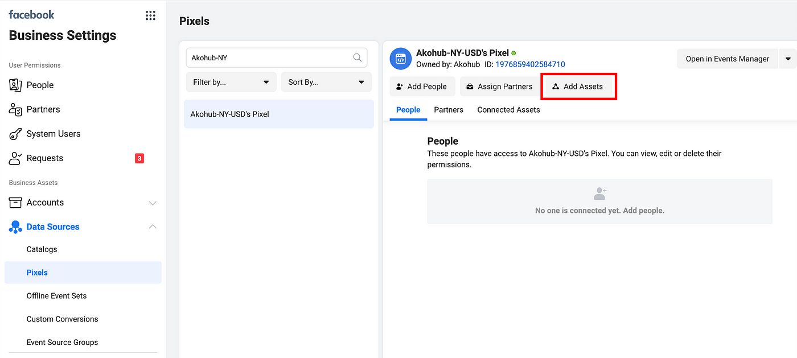The height and width of the screenshot is (358, 797).
Task: Click the People section heading in main panel
Action: [443, 141]
